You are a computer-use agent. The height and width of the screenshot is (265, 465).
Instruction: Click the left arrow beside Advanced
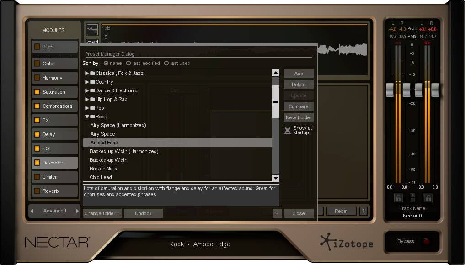point(32,211)
